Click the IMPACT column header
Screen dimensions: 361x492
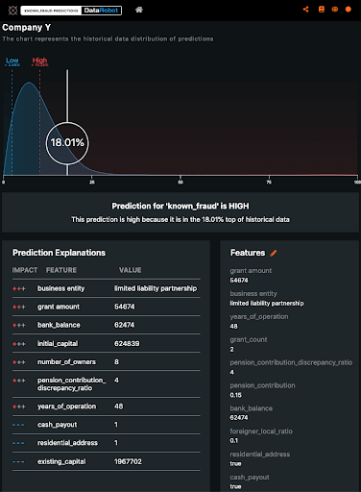[25, 270]
